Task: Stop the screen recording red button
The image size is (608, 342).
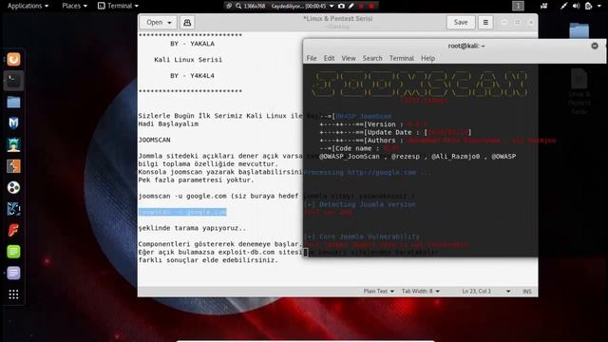Action: click(371, 6)
